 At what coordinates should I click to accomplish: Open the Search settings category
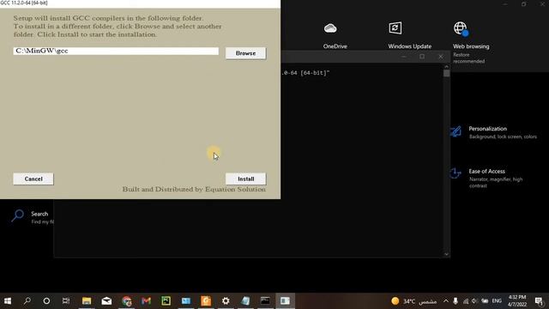click(x=33, y=216)
